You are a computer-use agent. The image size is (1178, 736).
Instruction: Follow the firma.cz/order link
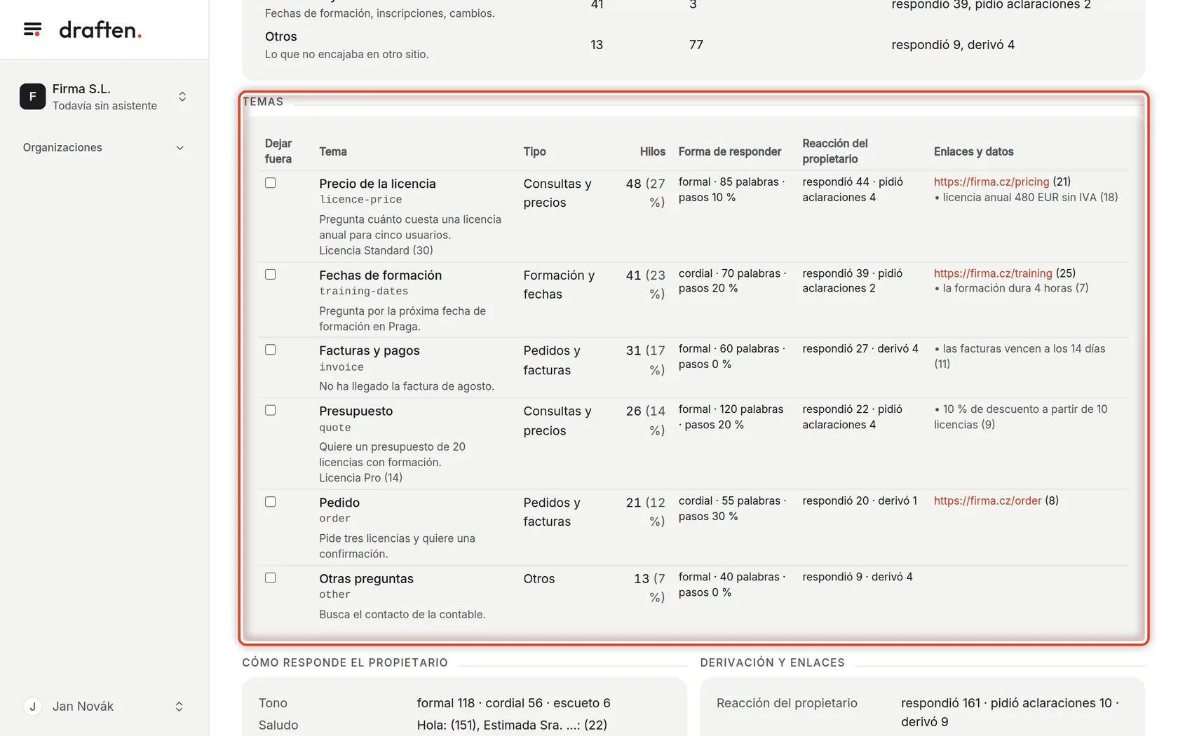(x=987, y=501)
